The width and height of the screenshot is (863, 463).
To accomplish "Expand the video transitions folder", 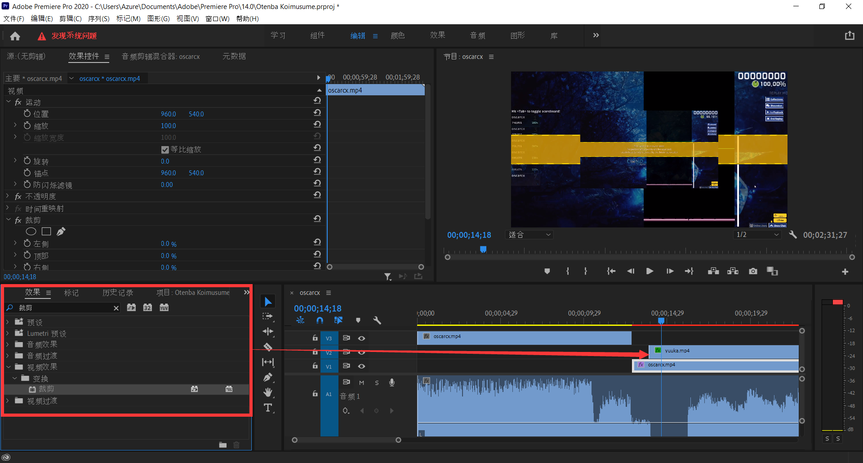I will [x=8, y=401].
